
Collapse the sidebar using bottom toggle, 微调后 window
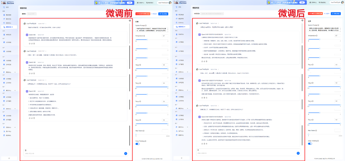point(181,158)
